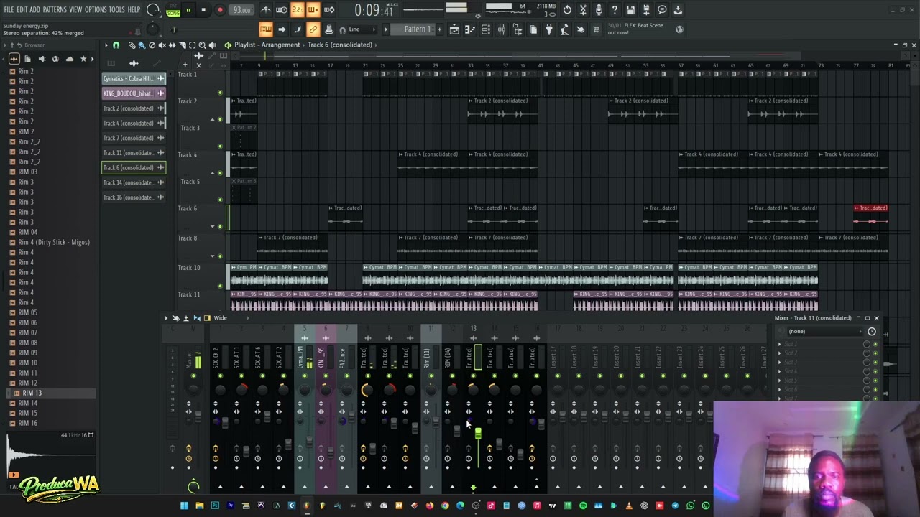The image size is (920, 517).
Task: Add new pattern with plus button
Action: (439, 29)
